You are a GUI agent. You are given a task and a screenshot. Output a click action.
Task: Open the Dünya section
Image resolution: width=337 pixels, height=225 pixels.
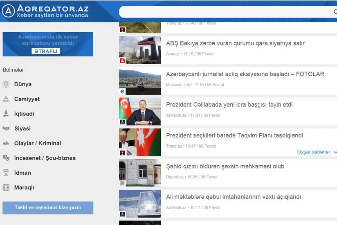23,84
